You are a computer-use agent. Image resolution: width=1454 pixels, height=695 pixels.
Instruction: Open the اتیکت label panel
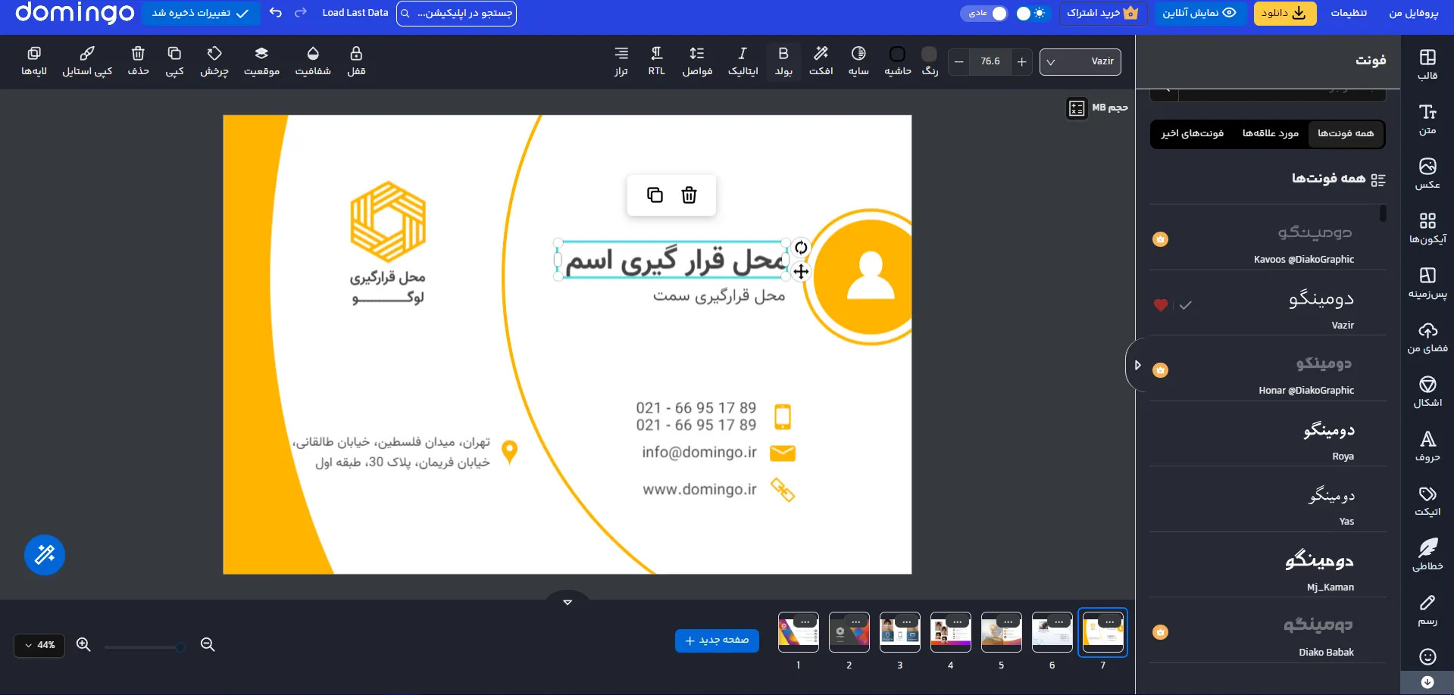[1427, 500]
